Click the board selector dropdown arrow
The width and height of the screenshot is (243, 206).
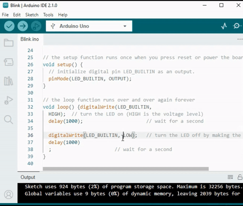125,26
